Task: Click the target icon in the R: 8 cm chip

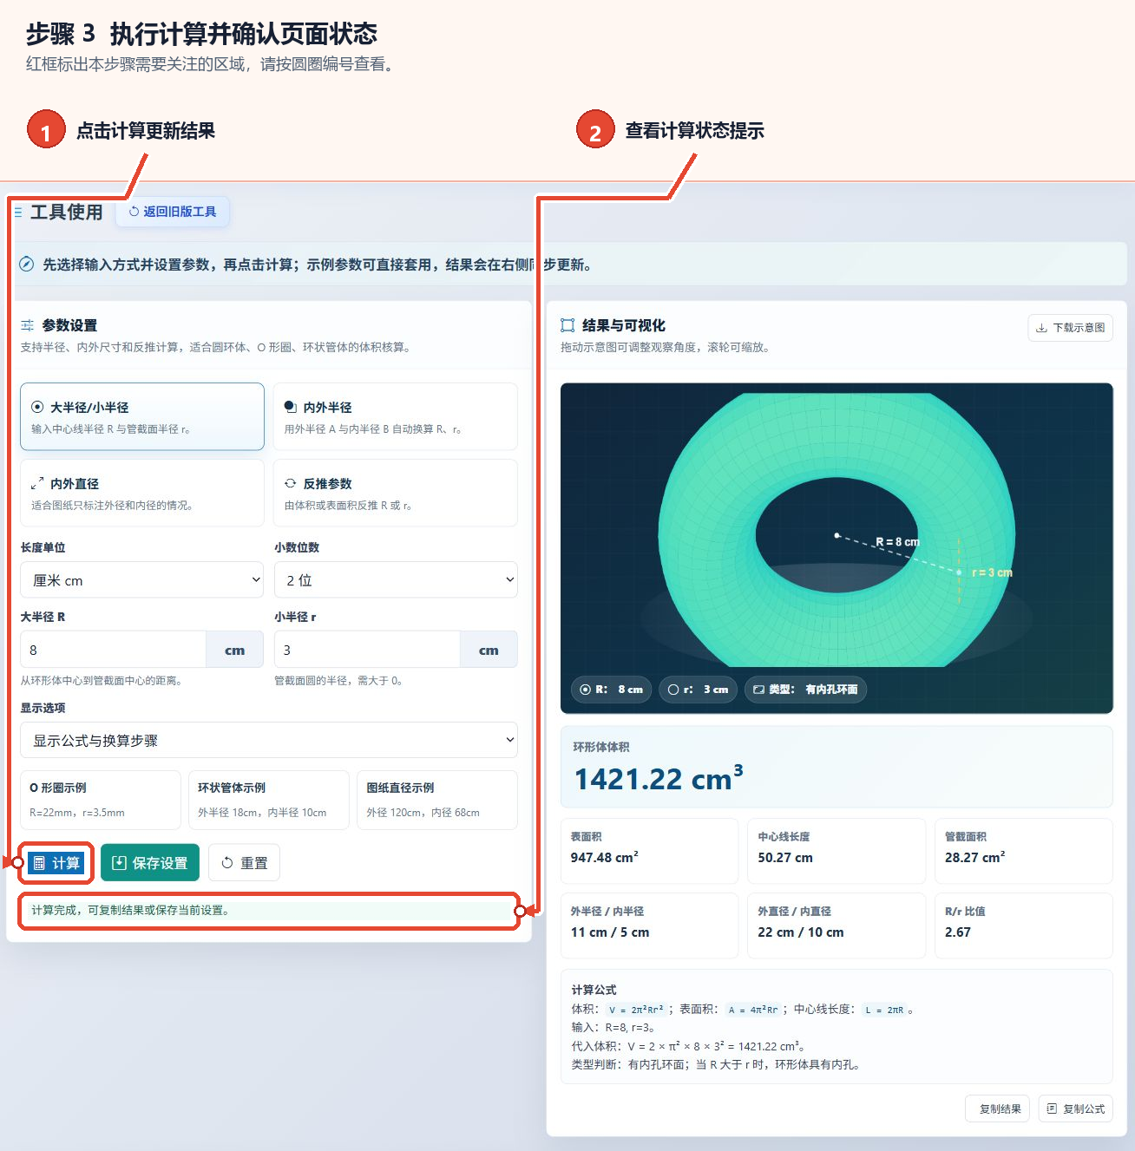Action: tap(585, 690)
